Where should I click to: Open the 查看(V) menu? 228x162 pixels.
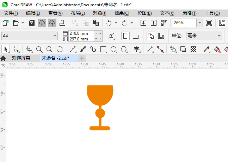pos(55,13)
